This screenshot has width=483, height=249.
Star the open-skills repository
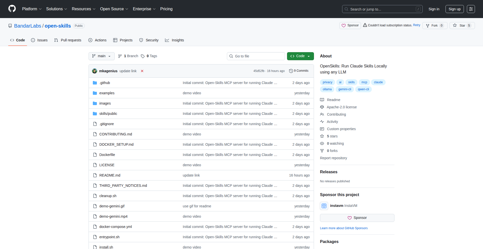[x=459, y=26]
